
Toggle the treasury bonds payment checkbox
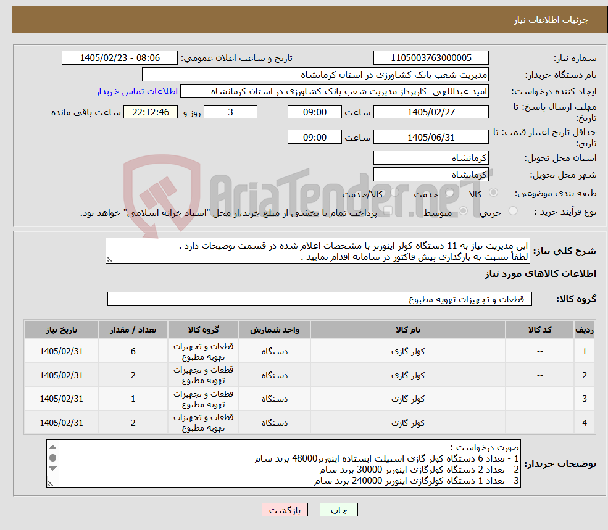pos(388,211)
